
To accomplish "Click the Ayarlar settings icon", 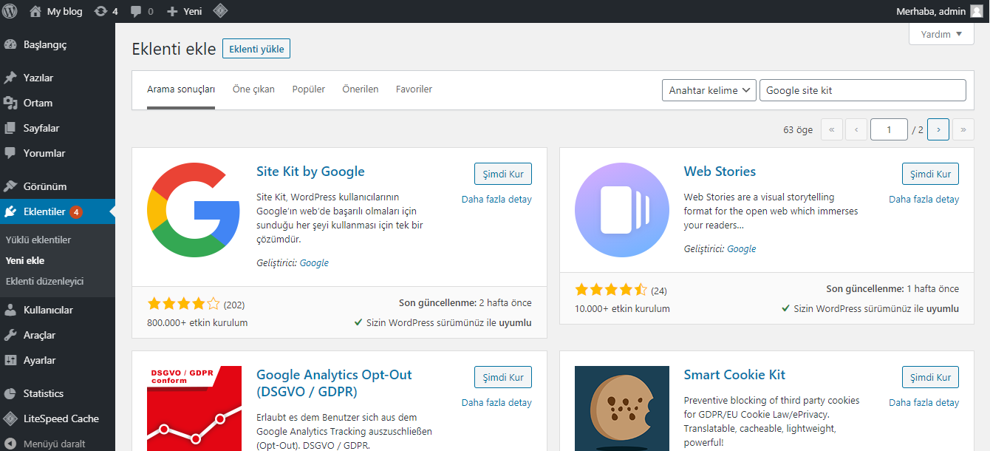I will pyautogui.click(x=10, y=360).
